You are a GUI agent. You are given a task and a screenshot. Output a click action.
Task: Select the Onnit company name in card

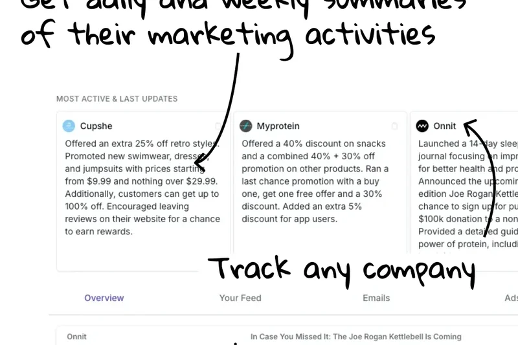click(445, 126)
